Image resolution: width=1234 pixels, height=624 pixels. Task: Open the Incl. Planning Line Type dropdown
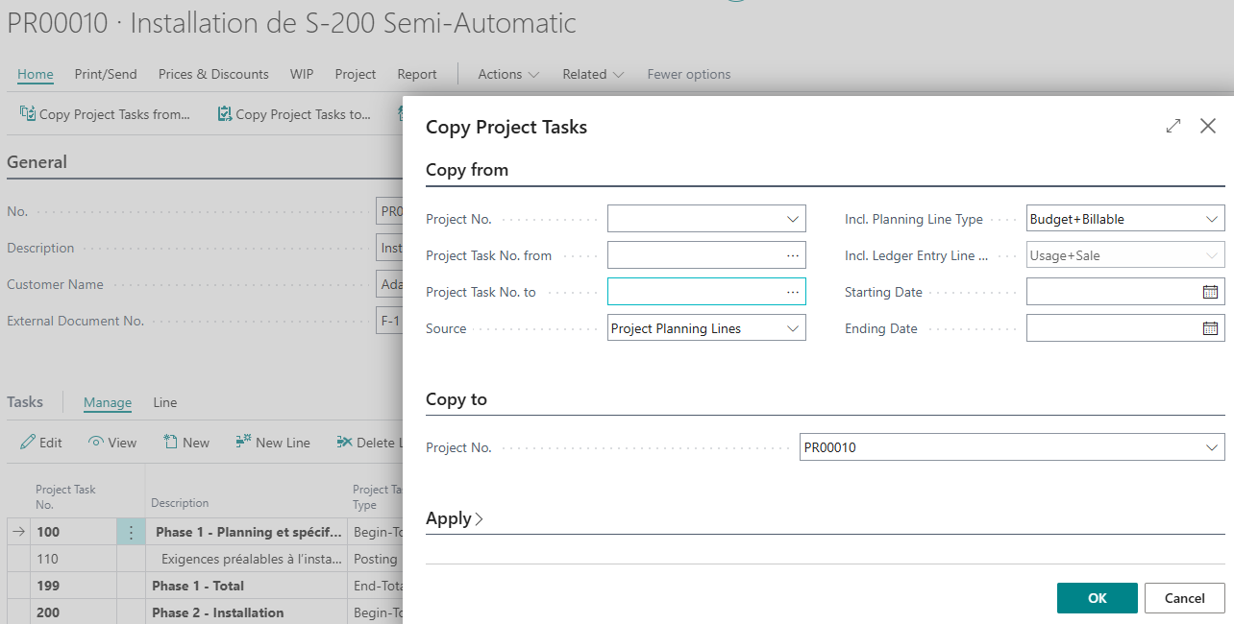[x=1212, y=219]
